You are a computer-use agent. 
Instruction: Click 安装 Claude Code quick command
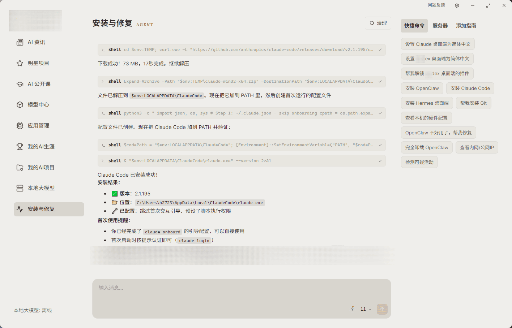coord(470,88)
